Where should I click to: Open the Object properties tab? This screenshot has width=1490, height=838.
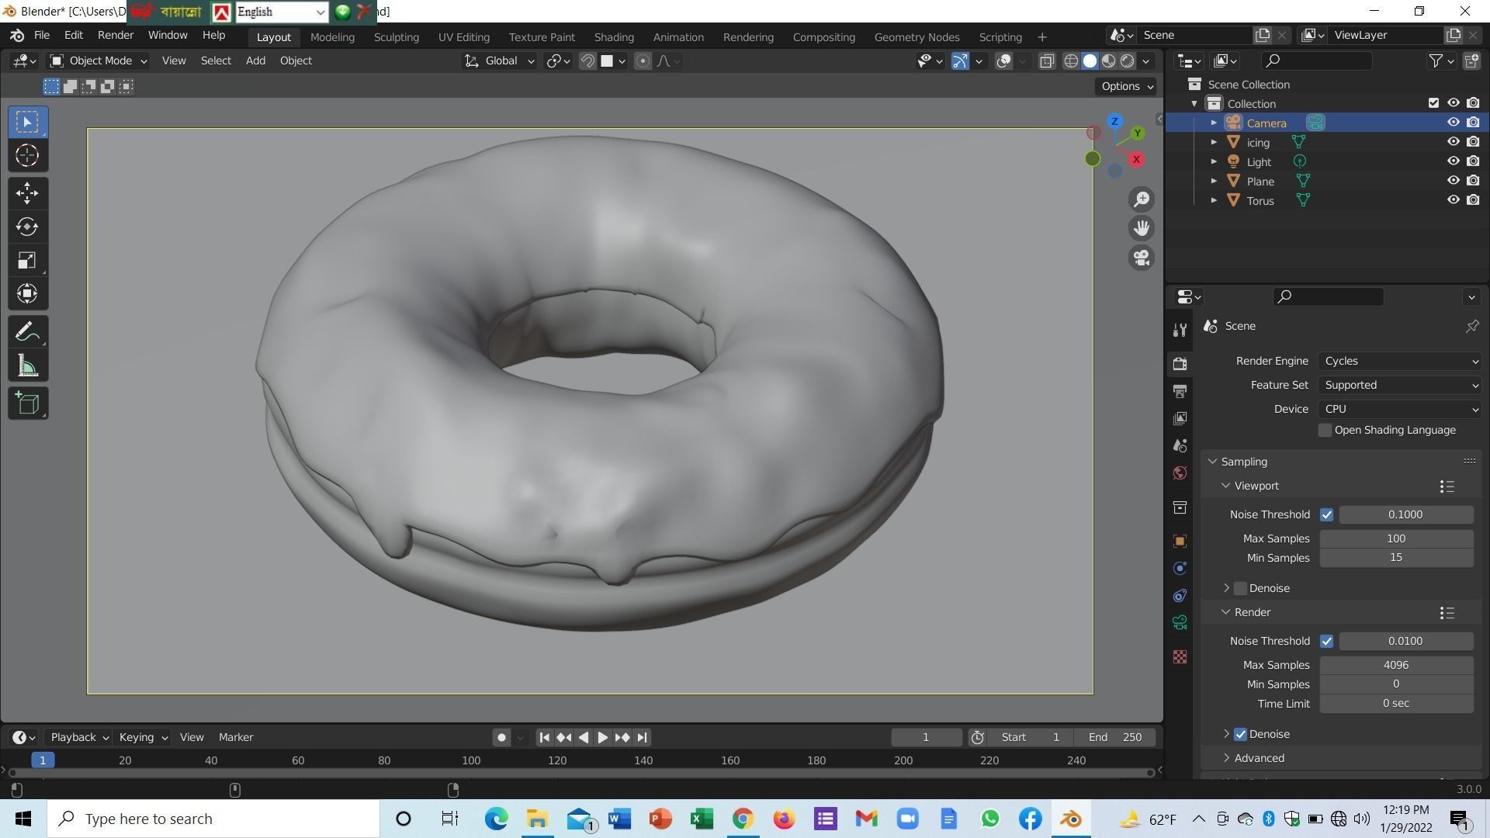(1180, 541)
